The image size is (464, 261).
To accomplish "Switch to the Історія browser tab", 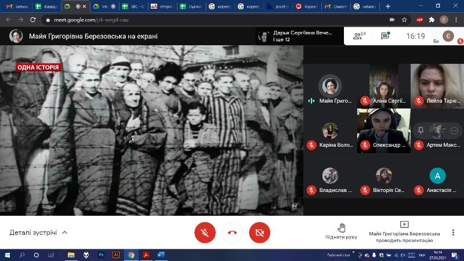I will coord(164,6).
